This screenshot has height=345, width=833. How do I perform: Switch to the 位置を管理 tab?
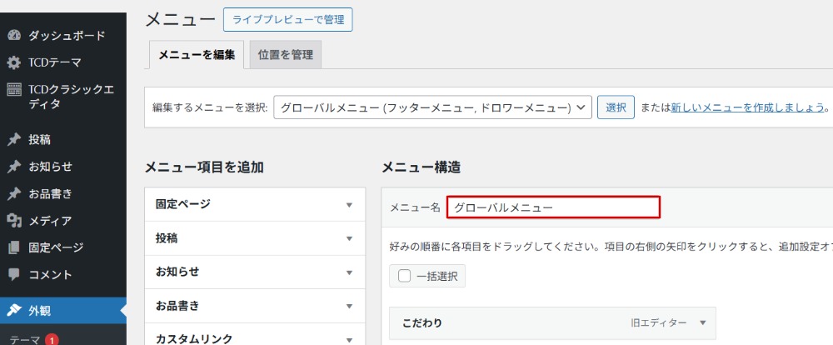[286, 55]
